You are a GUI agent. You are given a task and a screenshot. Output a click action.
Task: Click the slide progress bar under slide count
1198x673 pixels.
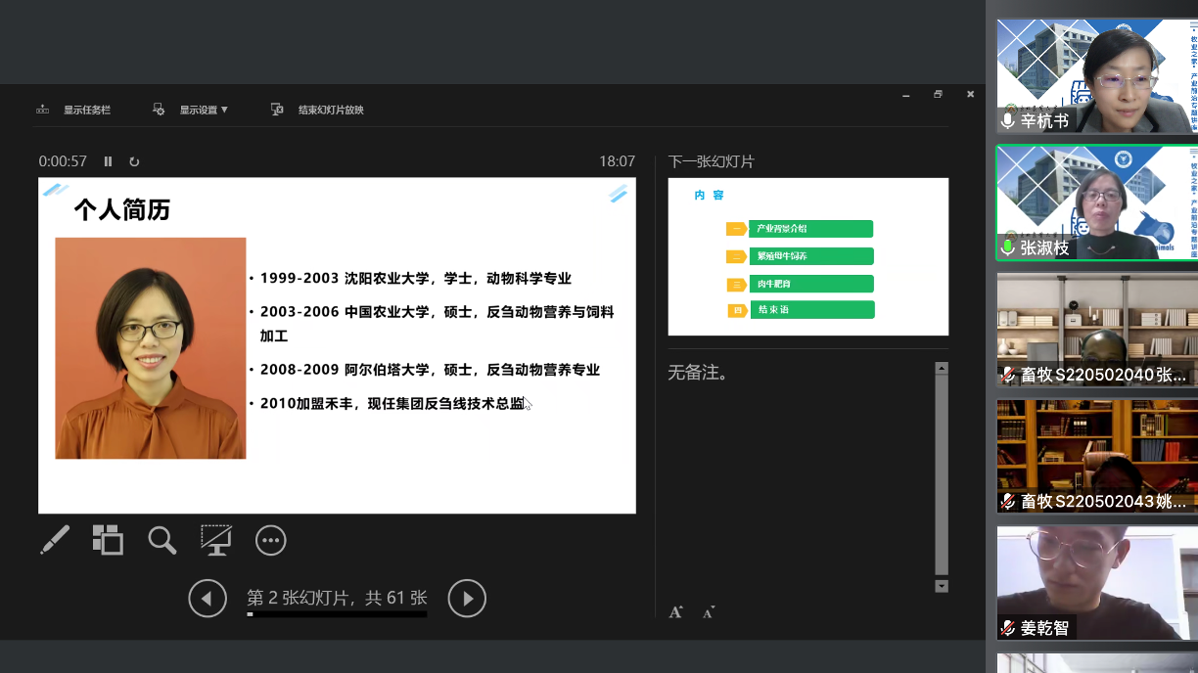[337, 614]
